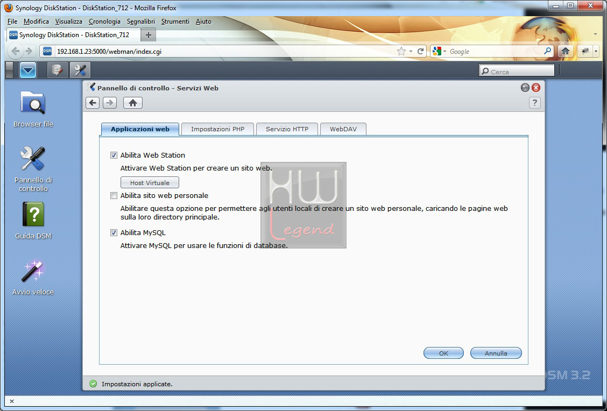Click the storage manager taskbar icon
The height and width of the screenshot is (411, 607).
pos(57,70)
